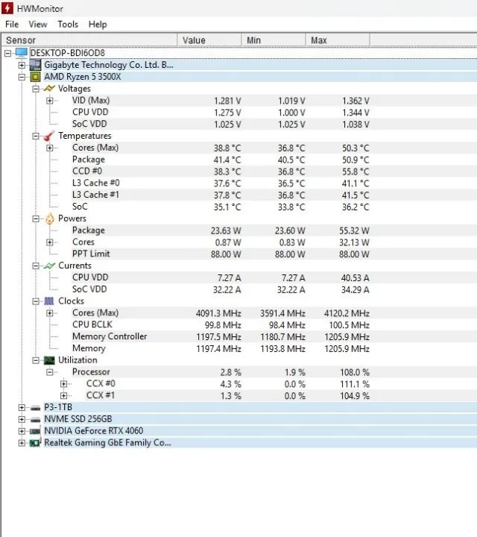Select the SoC VDD voltage row label
The width and height of the screenshot is (477, 537).
[89, 124]
